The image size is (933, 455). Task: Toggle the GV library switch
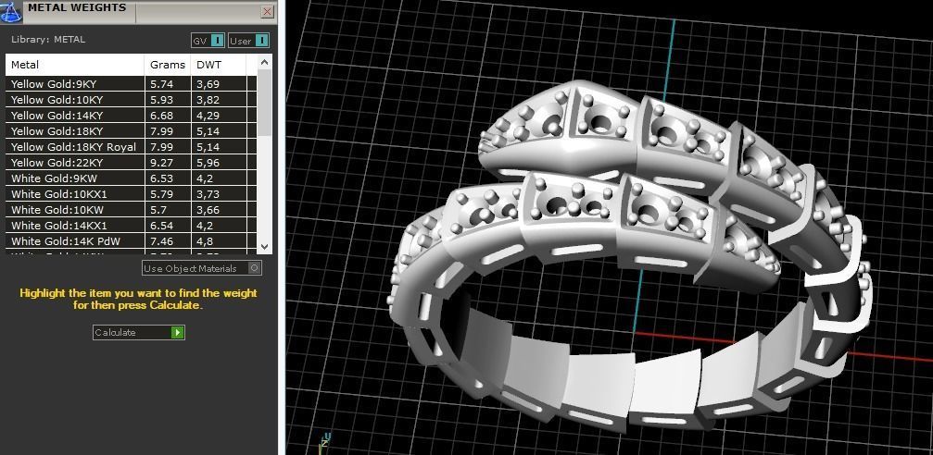[x=208, y=41]
